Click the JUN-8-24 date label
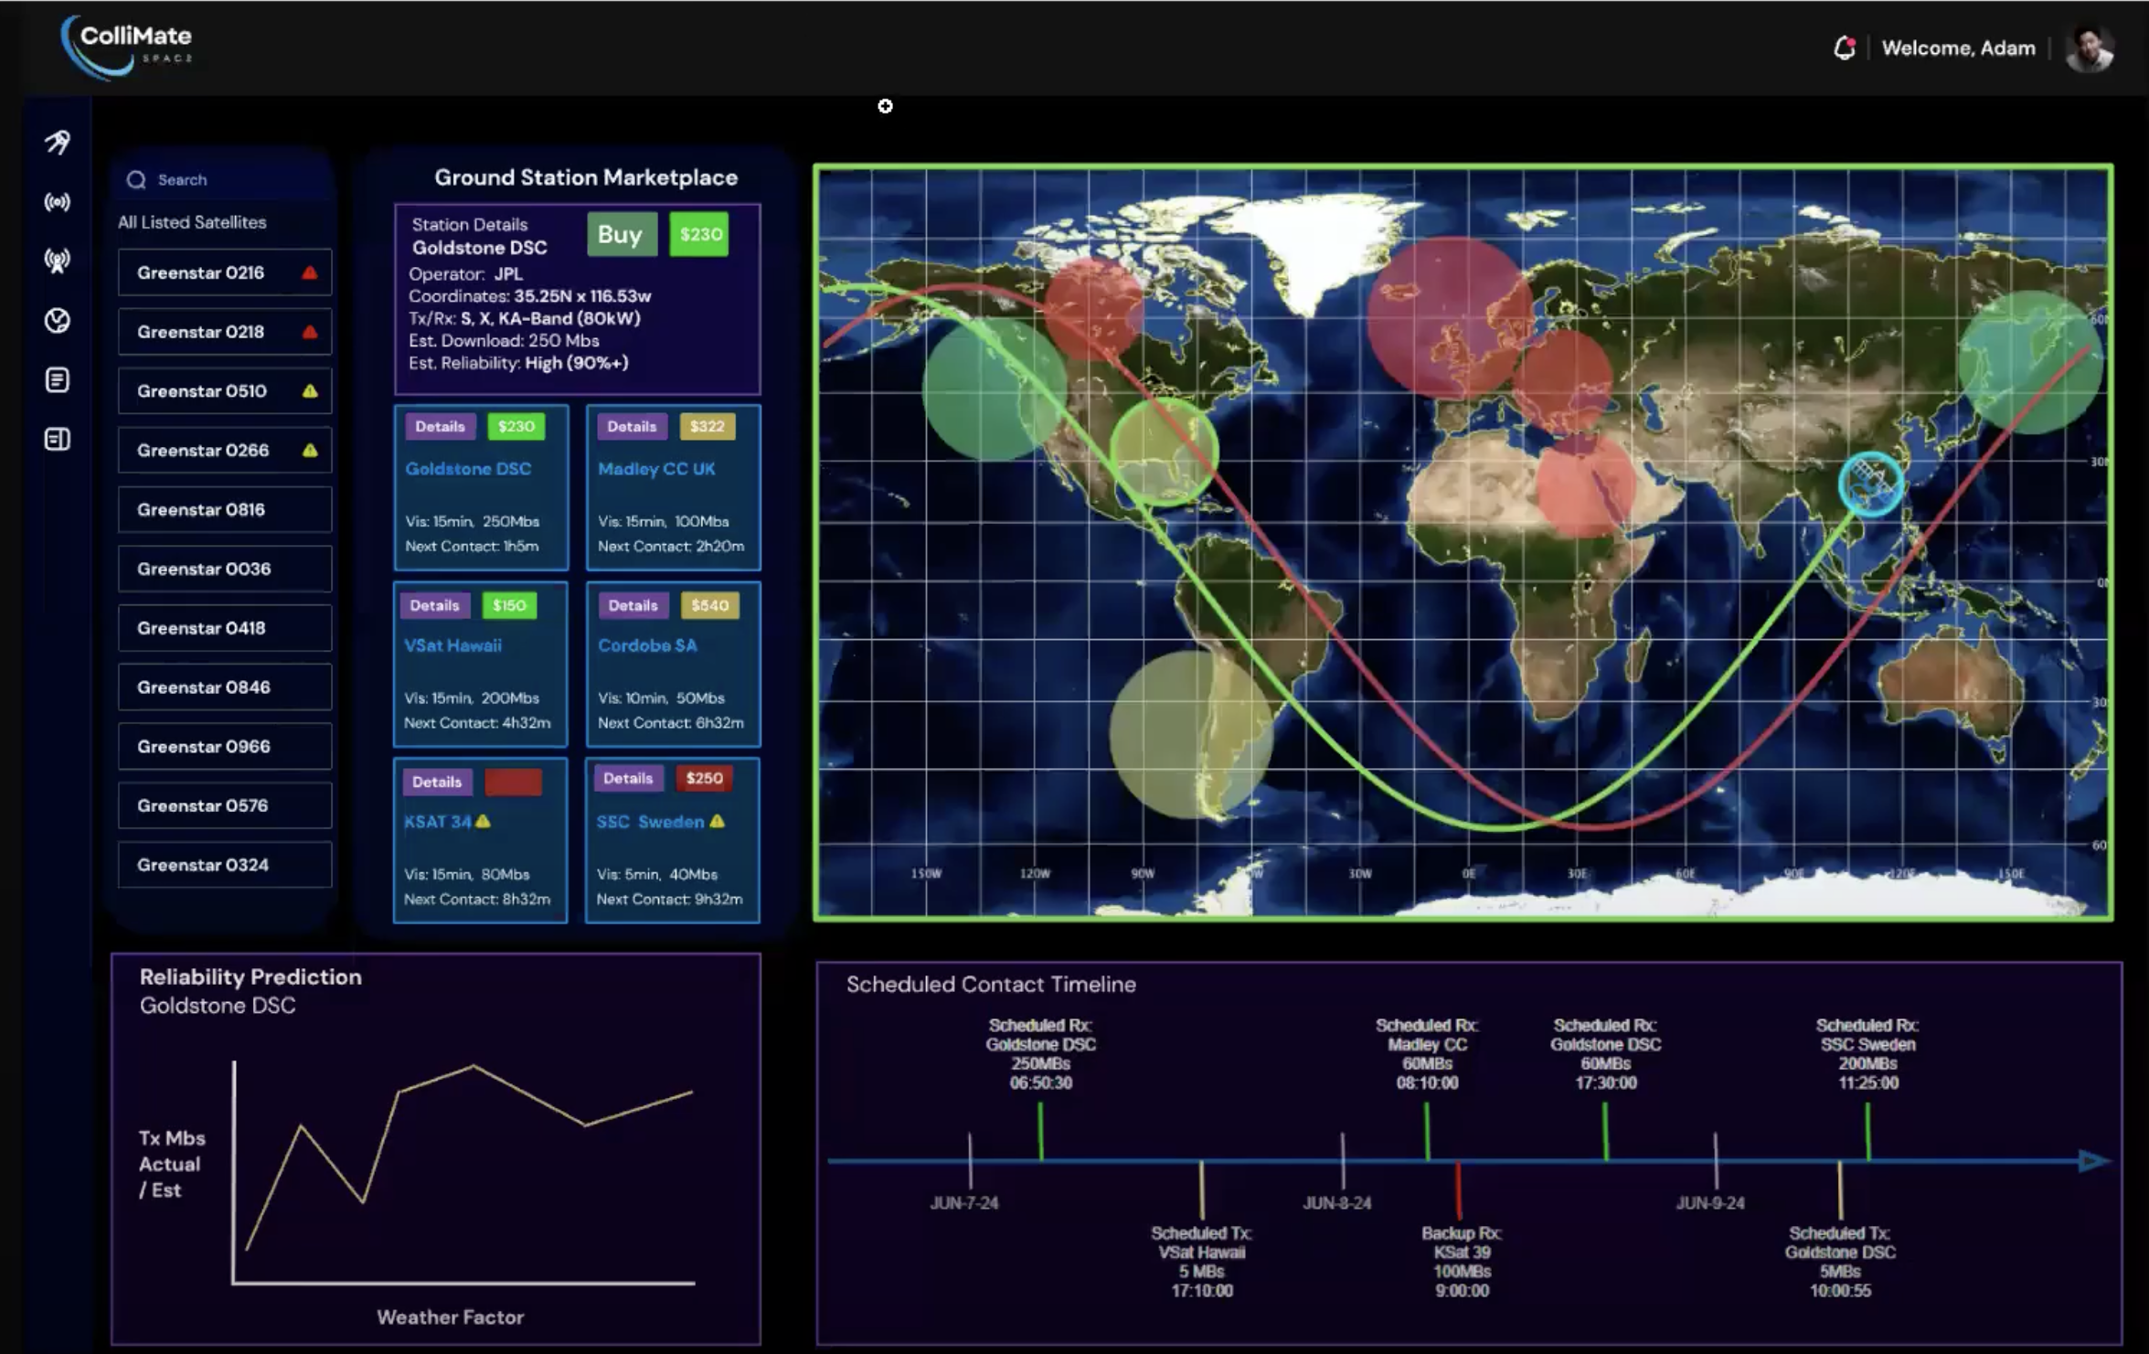 click(1336, 1203)
